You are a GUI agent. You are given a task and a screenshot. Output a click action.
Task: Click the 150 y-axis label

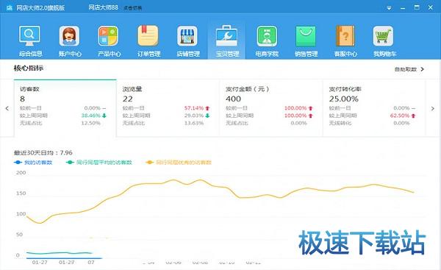point(21,193)
